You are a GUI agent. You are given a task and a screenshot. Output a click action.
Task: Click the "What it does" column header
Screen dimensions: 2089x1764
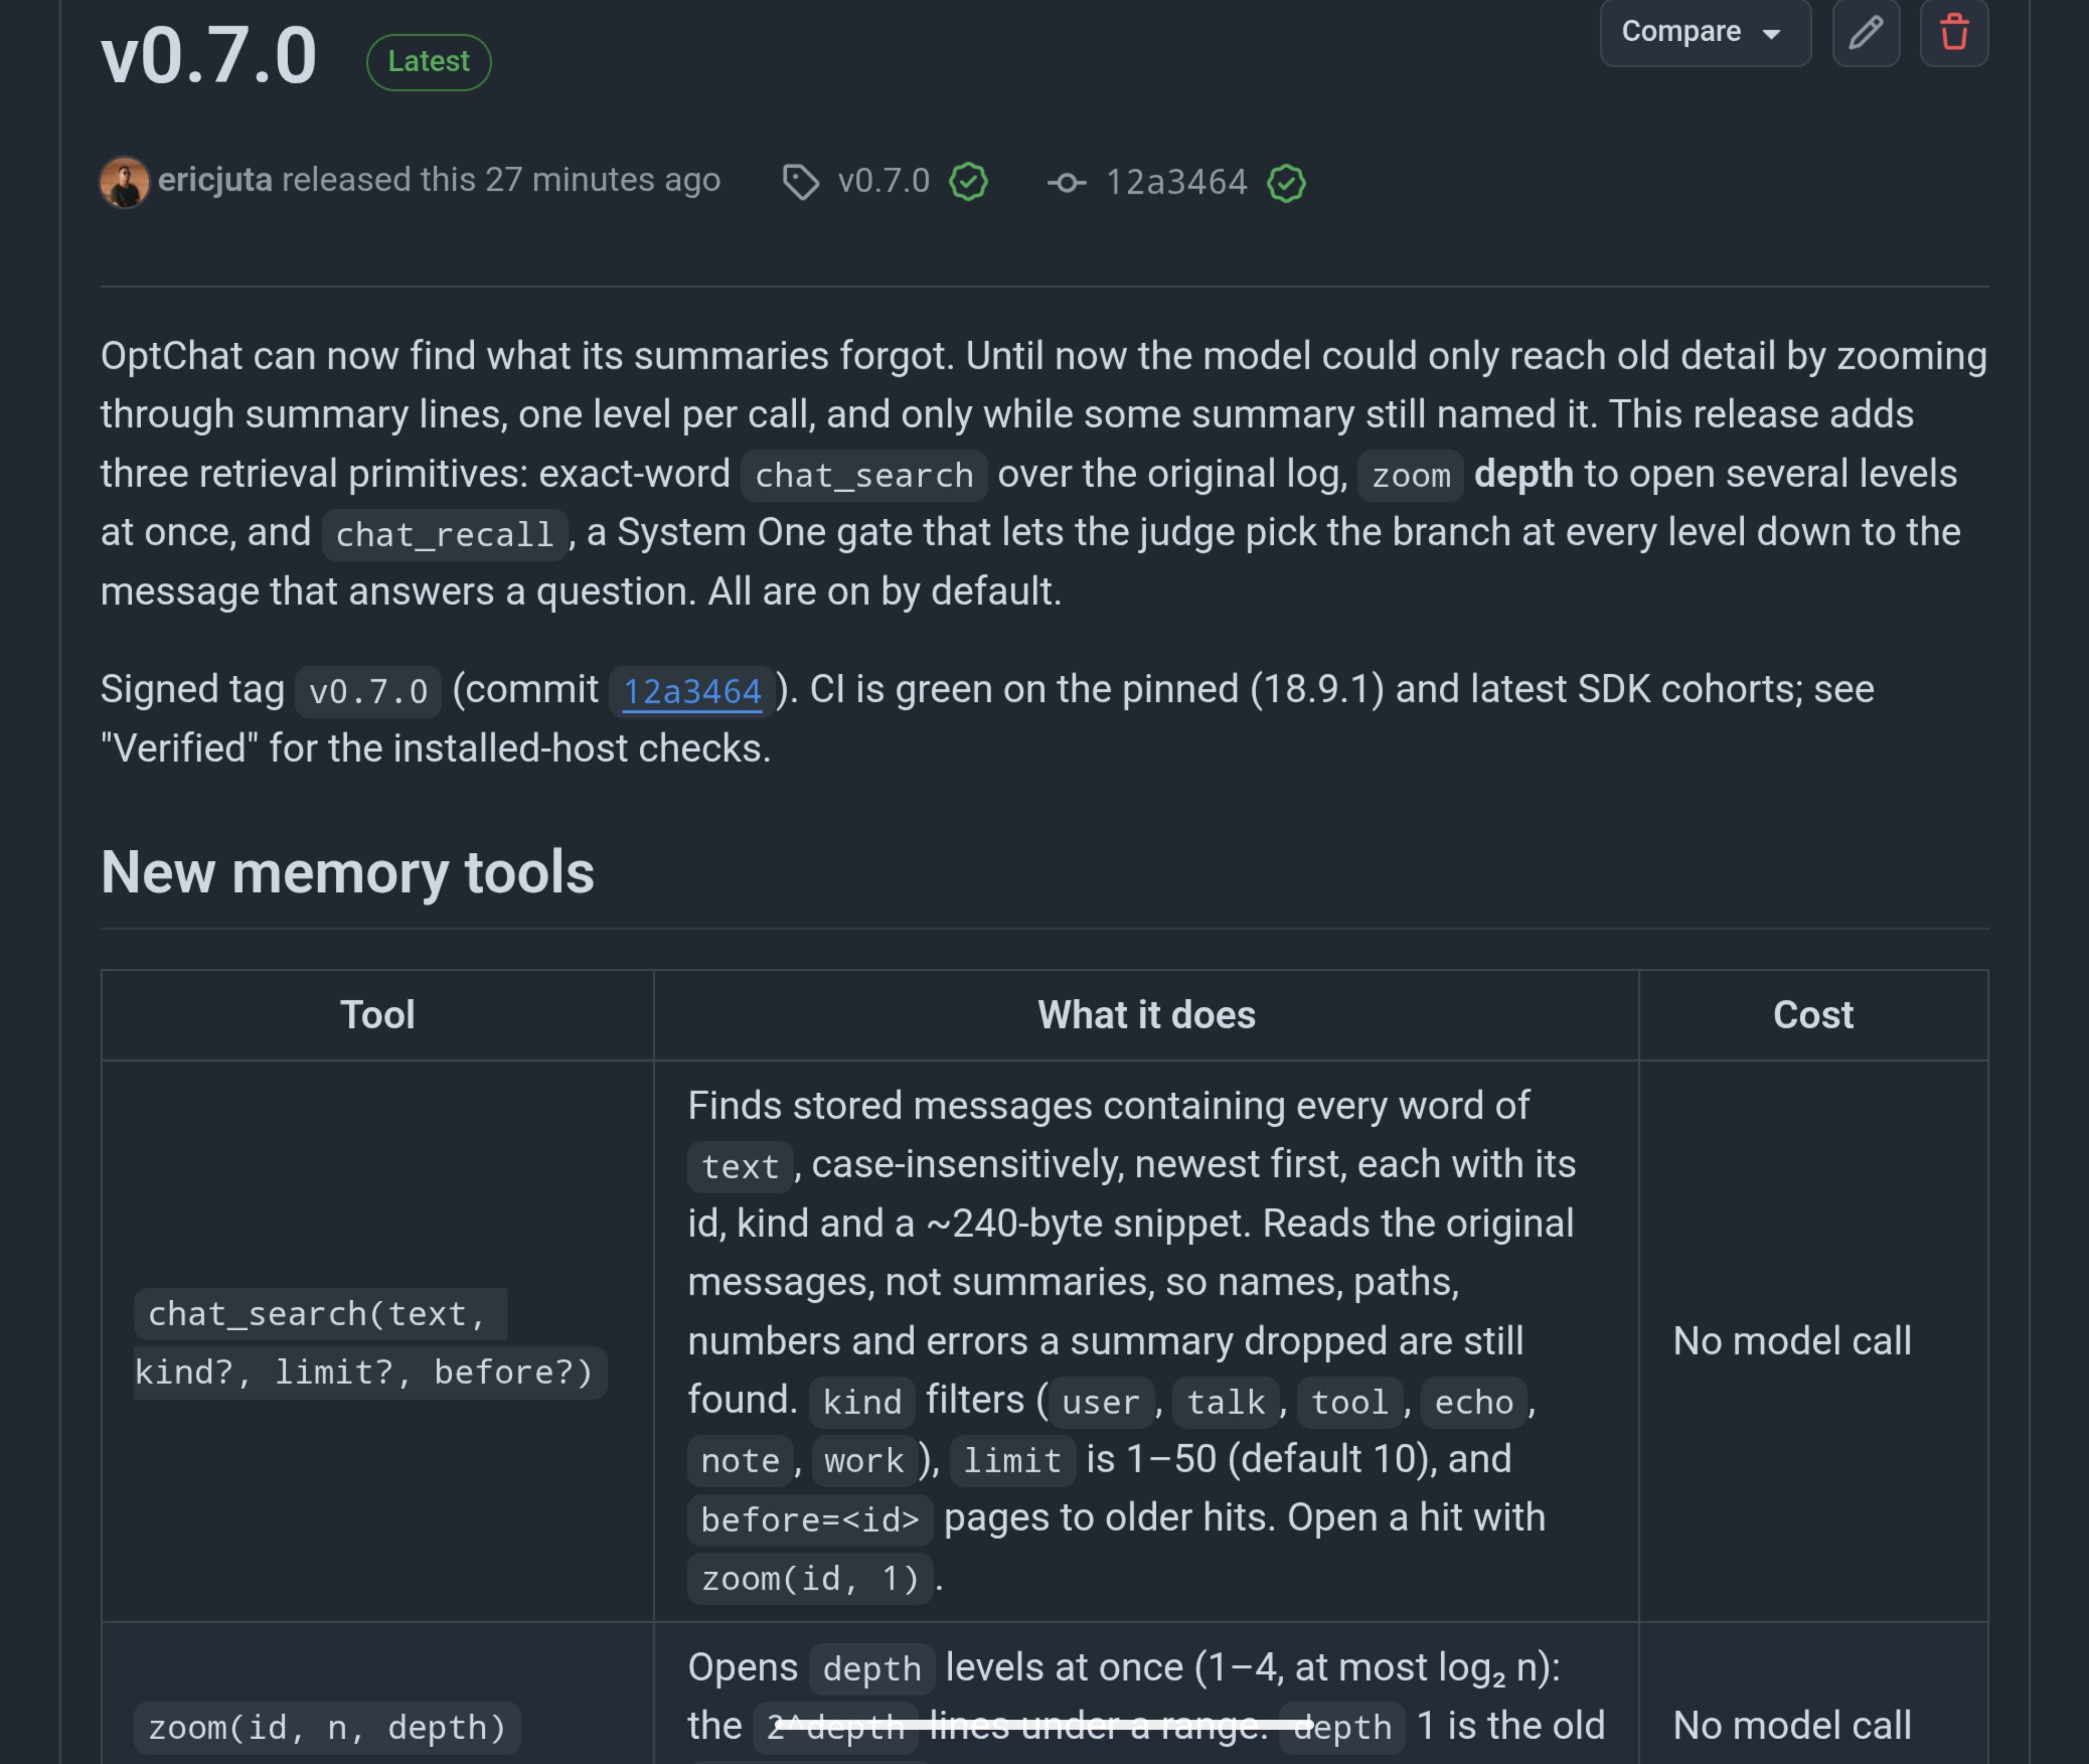[1146, 1015]
